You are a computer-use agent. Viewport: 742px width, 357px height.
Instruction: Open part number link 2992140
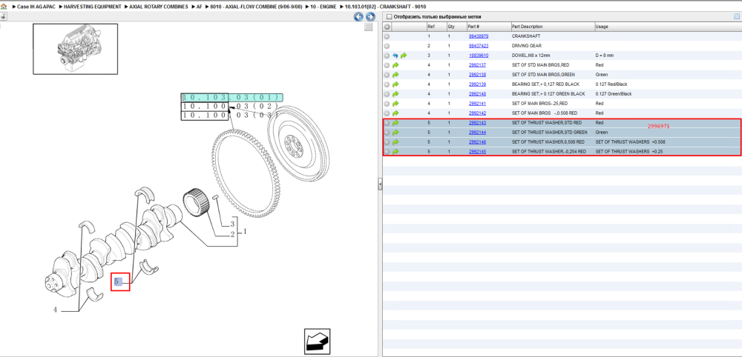pos(477,94)
